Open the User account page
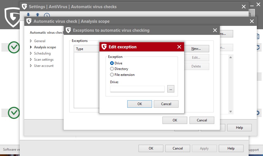Viewport: 263px width, 156px height. pos(44,66)
